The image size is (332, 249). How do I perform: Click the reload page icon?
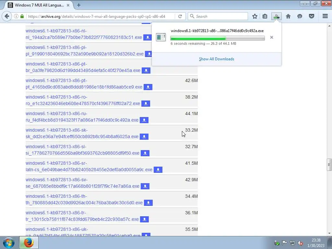(x=180, y=16)
